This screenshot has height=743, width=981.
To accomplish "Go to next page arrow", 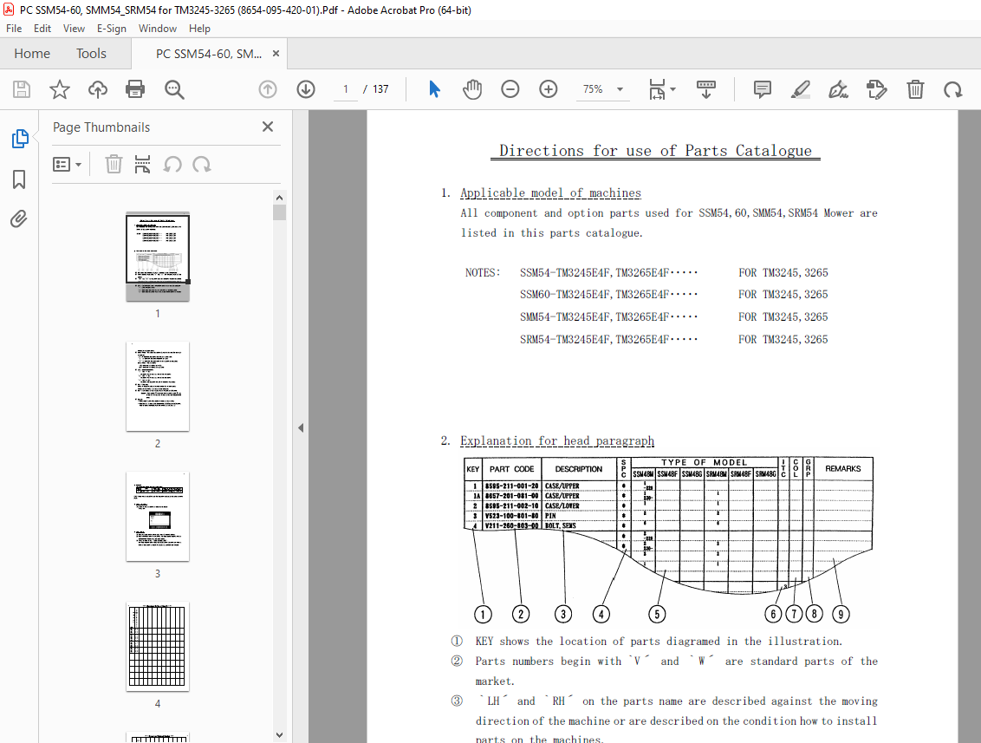I will point(306,89).
